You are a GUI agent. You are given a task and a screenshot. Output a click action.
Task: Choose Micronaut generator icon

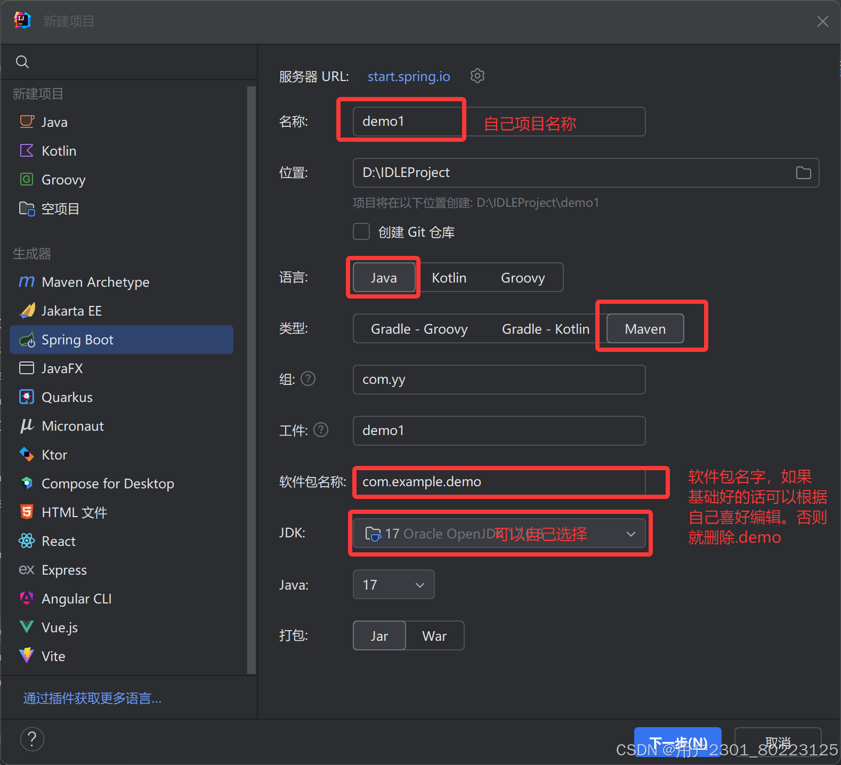pyautogui.click(x=27, y=425)
